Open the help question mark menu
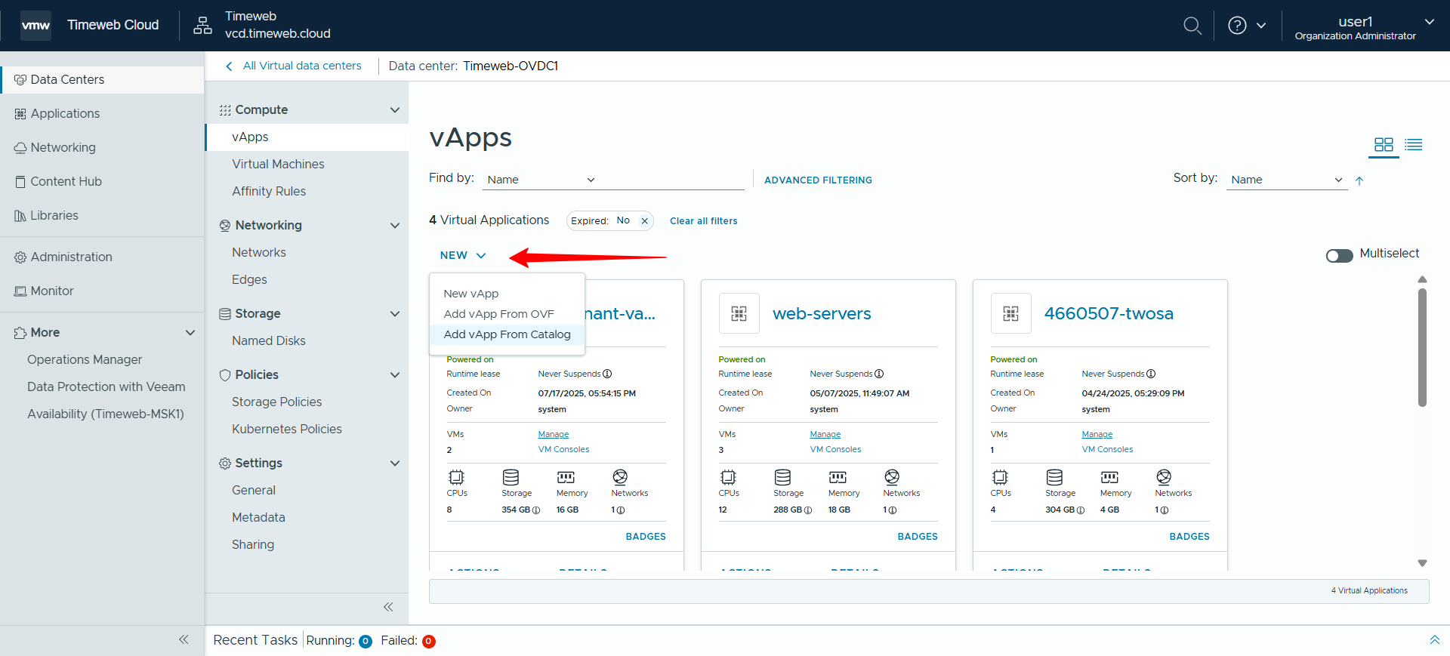Viewport: 1450px width, 656px height. (x=1246, y=26)
